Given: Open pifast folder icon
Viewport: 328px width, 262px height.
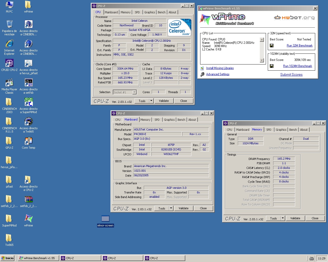Looking at the screenshot, I should coord(9,182).
